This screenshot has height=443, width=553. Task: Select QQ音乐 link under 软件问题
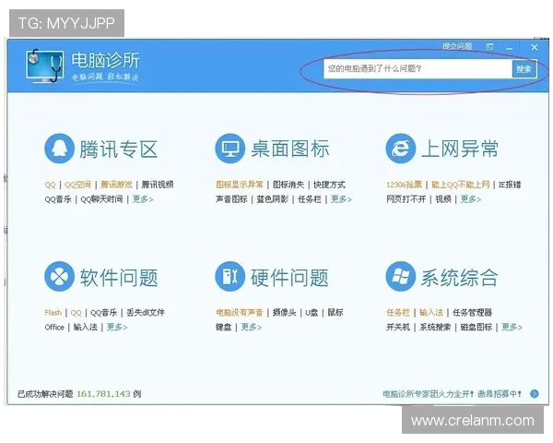point(103,313)
